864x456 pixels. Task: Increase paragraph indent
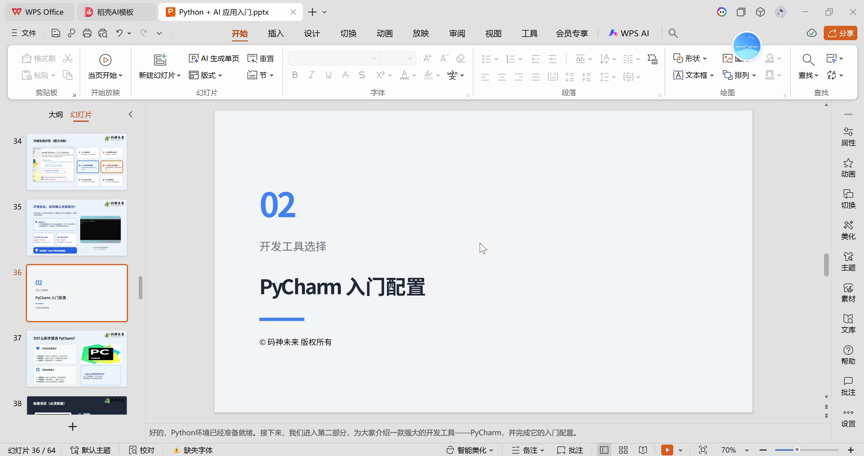(x=552, y=59)
